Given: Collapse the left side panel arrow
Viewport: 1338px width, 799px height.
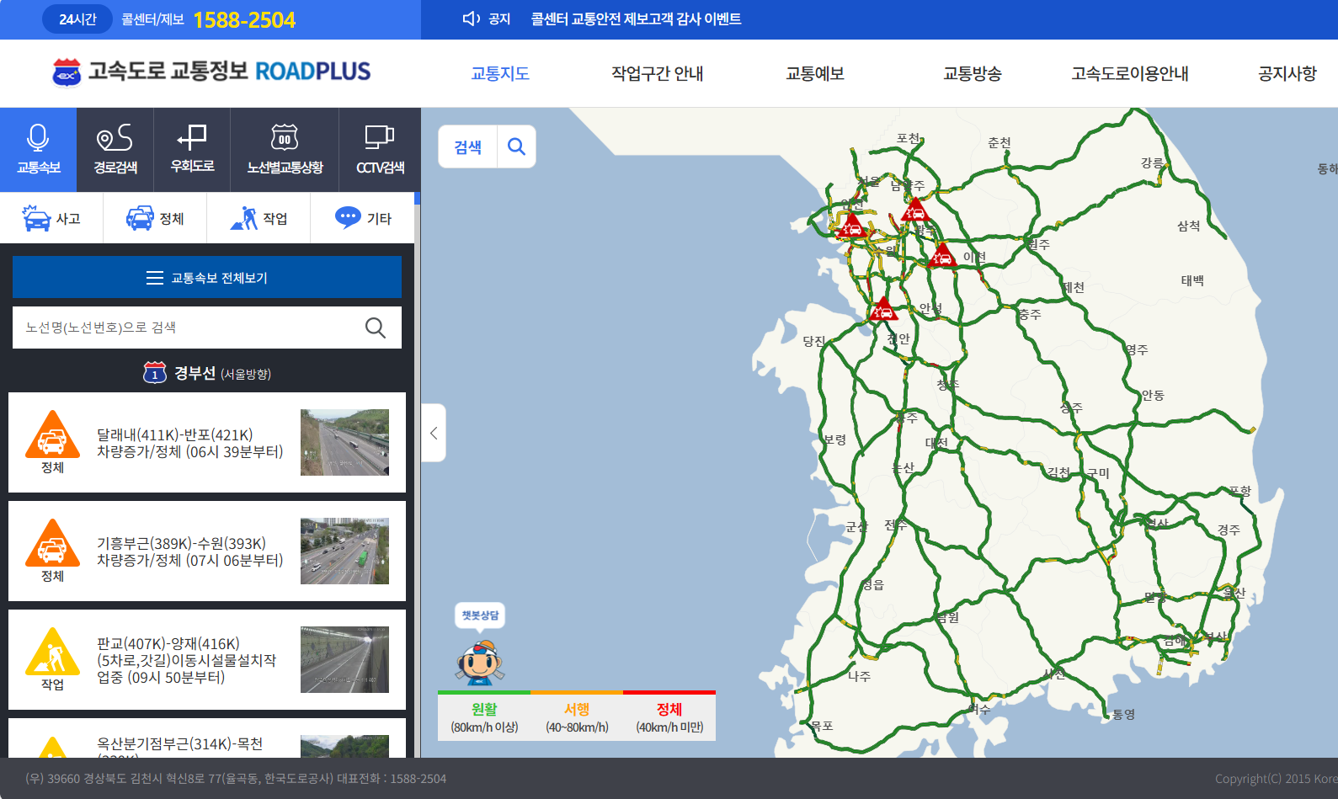Looking at the screenshot, I should [434, 433].
